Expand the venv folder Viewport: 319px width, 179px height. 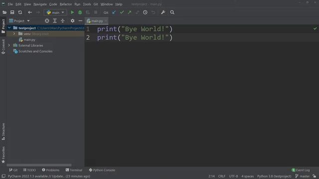click(x=14, y=34)
